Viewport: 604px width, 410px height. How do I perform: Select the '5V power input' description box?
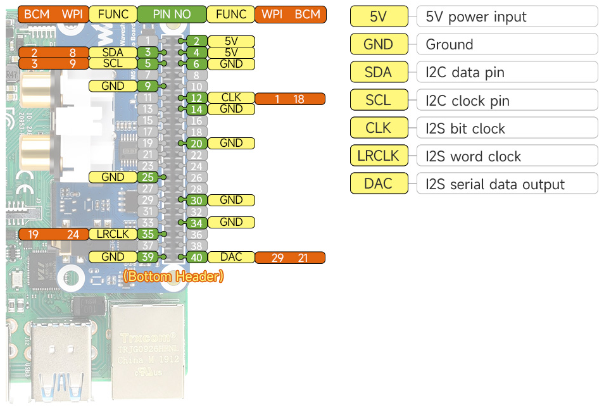pyautogui.click(x=506, y=17)
